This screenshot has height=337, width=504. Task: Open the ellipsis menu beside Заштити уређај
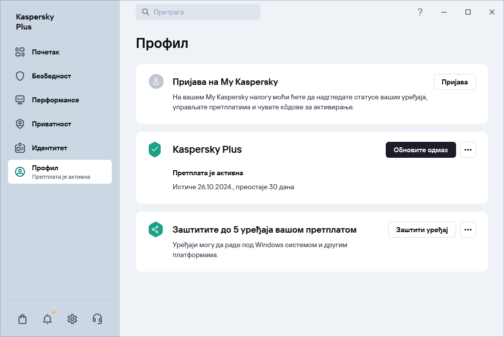[468, 230]
